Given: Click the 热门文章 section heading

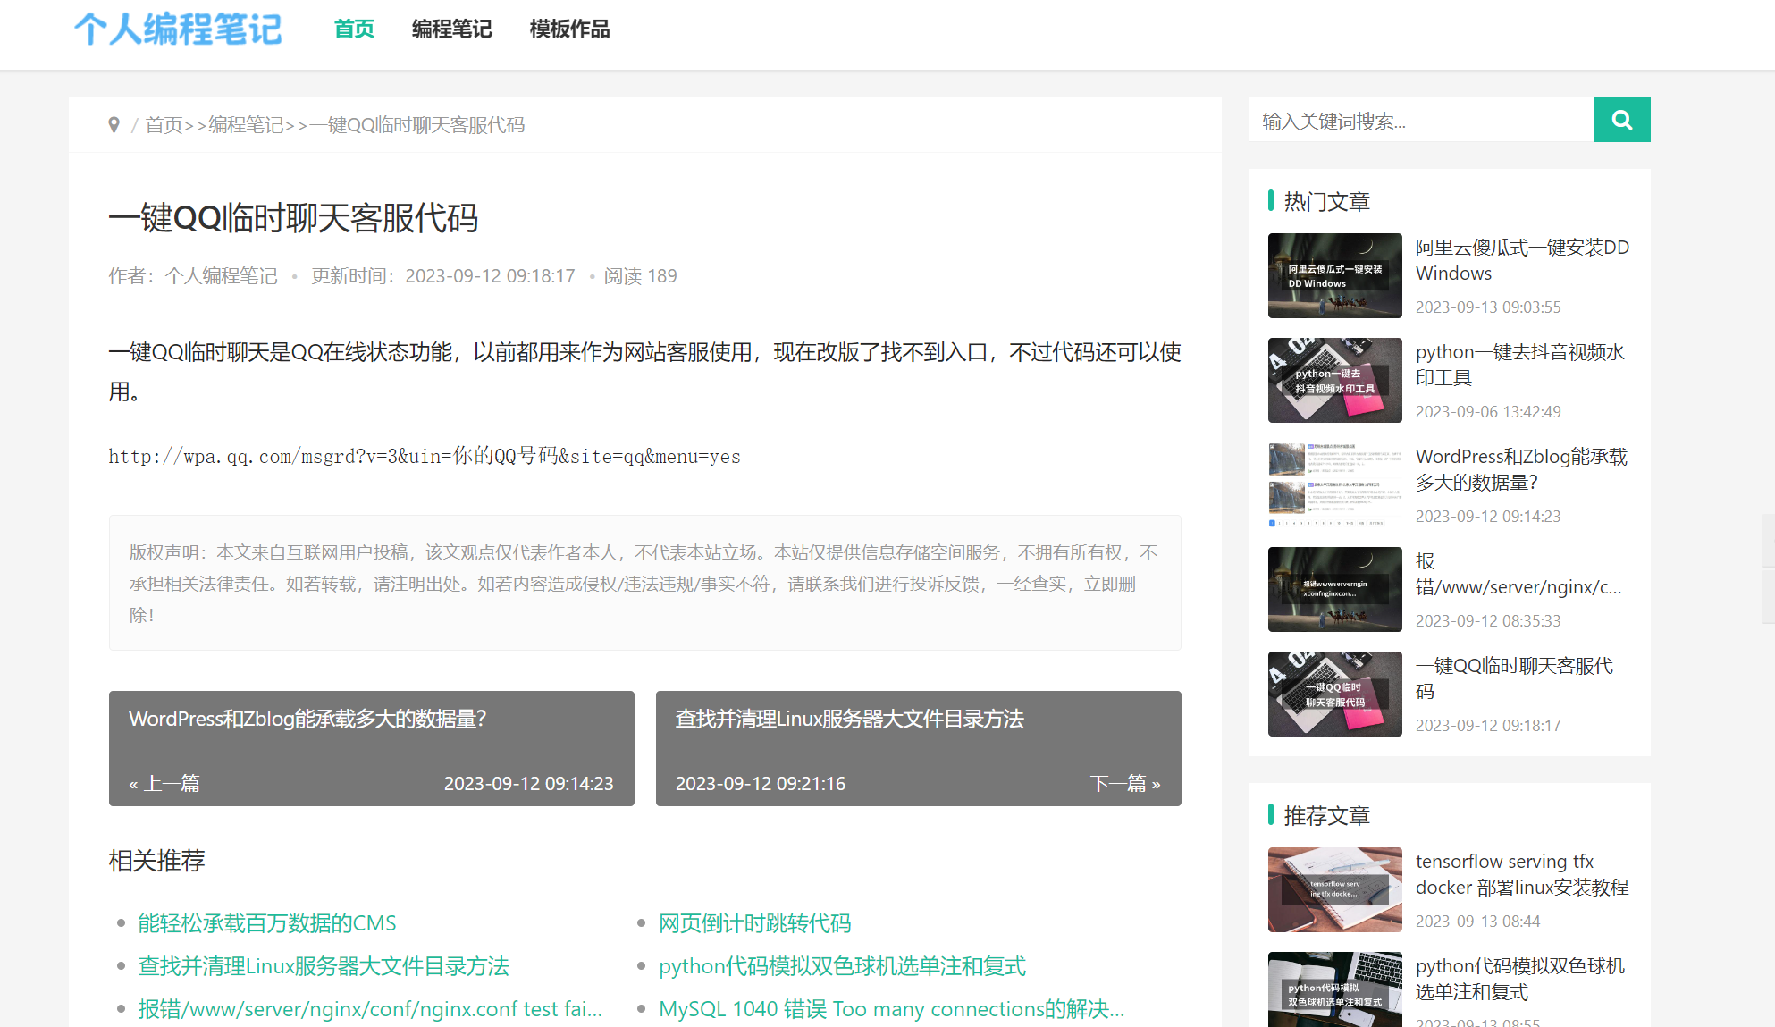Looking at the screenshot, I should click(x=1327, y=202).
